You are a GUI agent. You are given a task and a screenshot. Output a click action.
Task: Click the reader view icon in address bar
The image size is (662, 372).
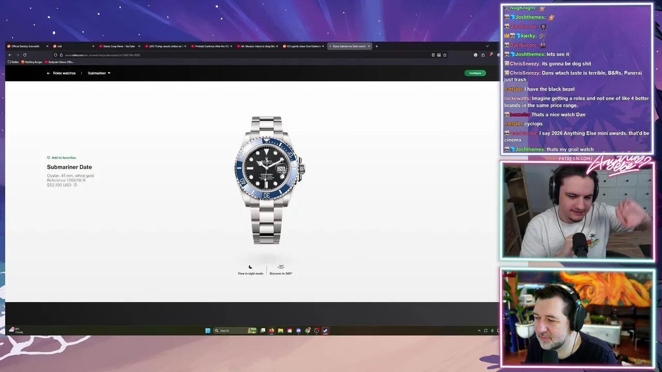pyautogui.click(x=433, y=55)
